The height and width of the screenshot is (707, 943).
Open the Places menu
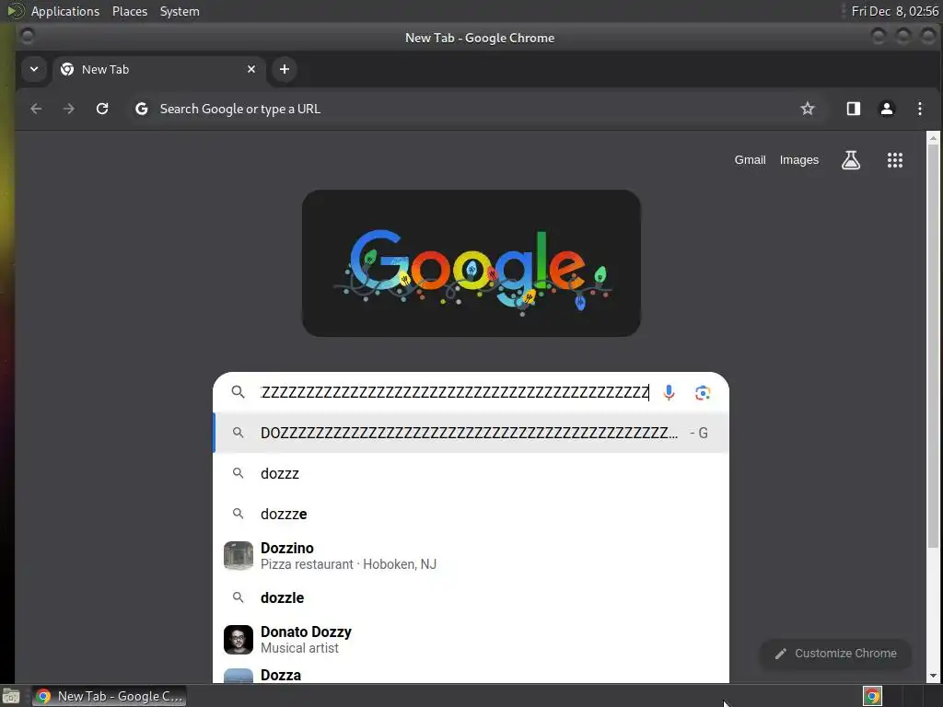point(130,11)
